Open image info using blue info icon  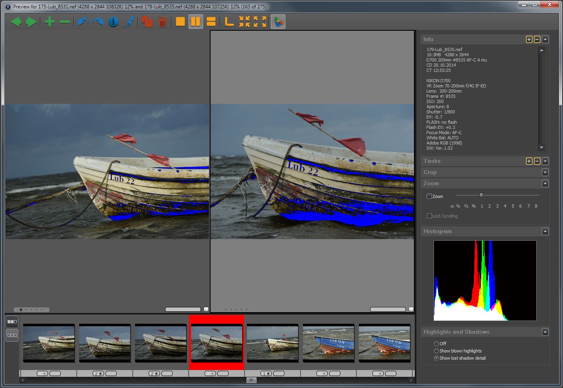coord(113,22)
